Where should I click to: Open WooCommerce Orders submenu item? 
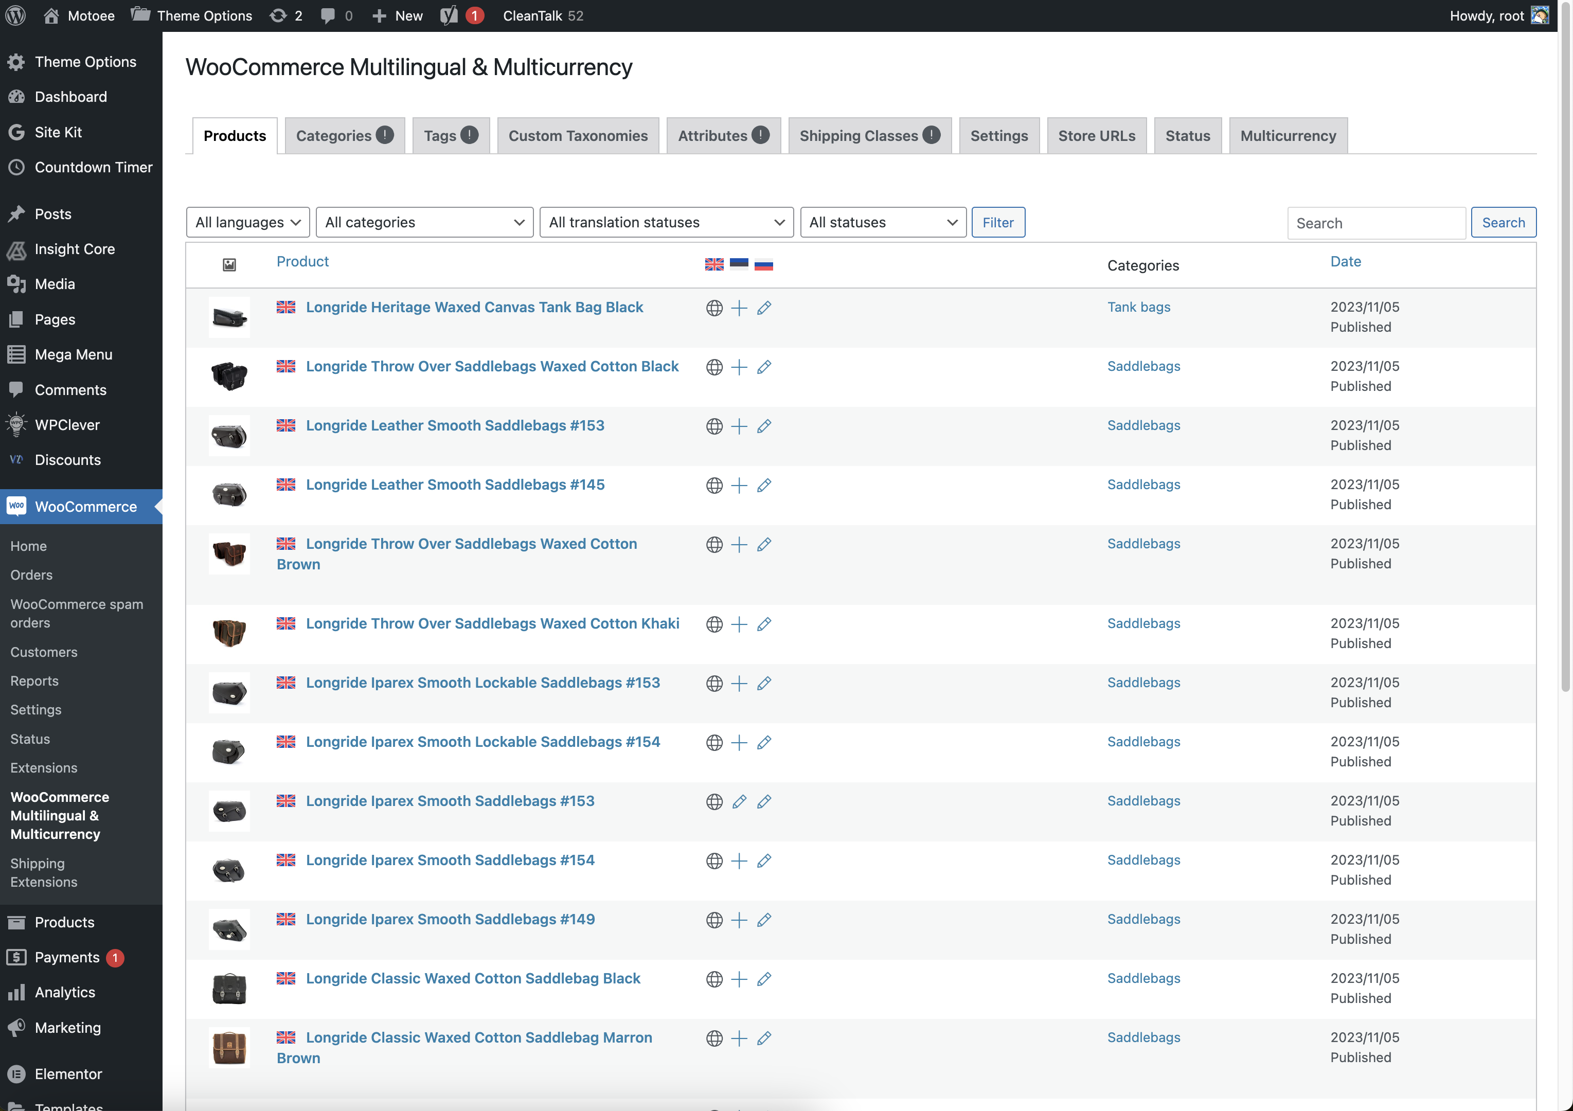click(x=31, y=575)
